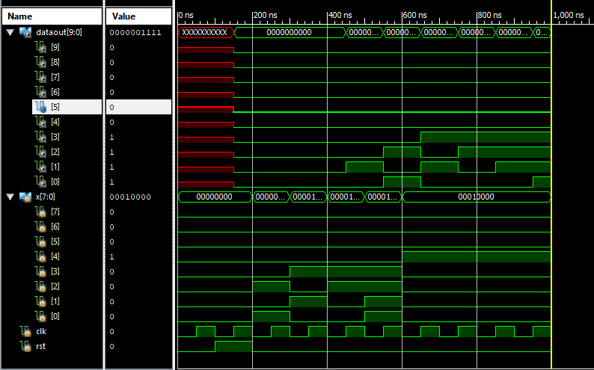Click the x bit [6] signal icon

[40, 226]
